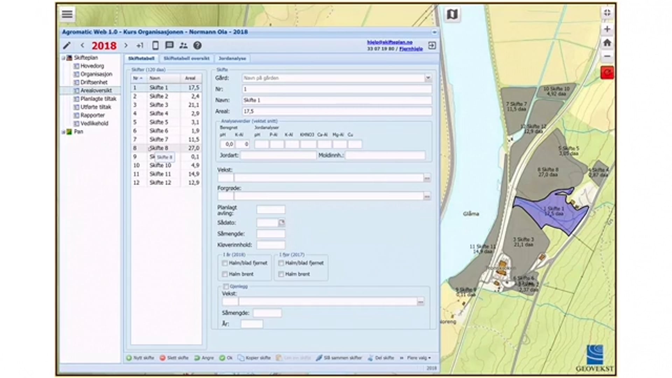Open the Sådato calendar picker
Viewport: 672px width, 378px height.
coord(282,223)
